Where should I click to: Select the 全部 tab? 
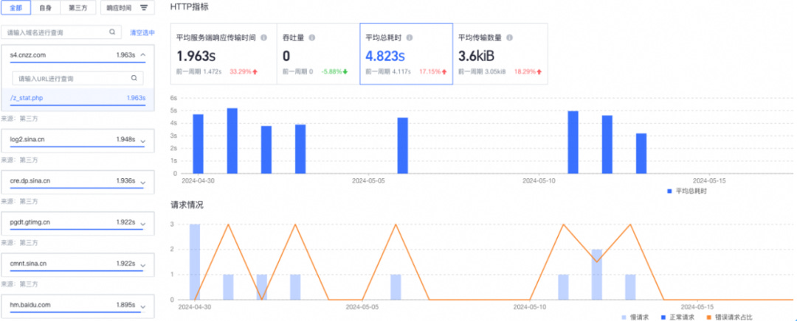[15, 7]
